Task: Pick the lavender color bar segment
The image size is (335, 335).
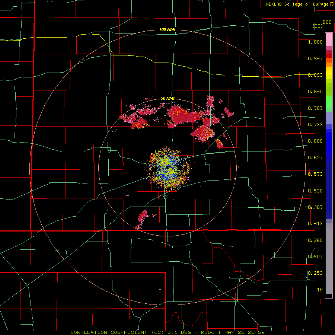Action: click(x=329, y=118)
